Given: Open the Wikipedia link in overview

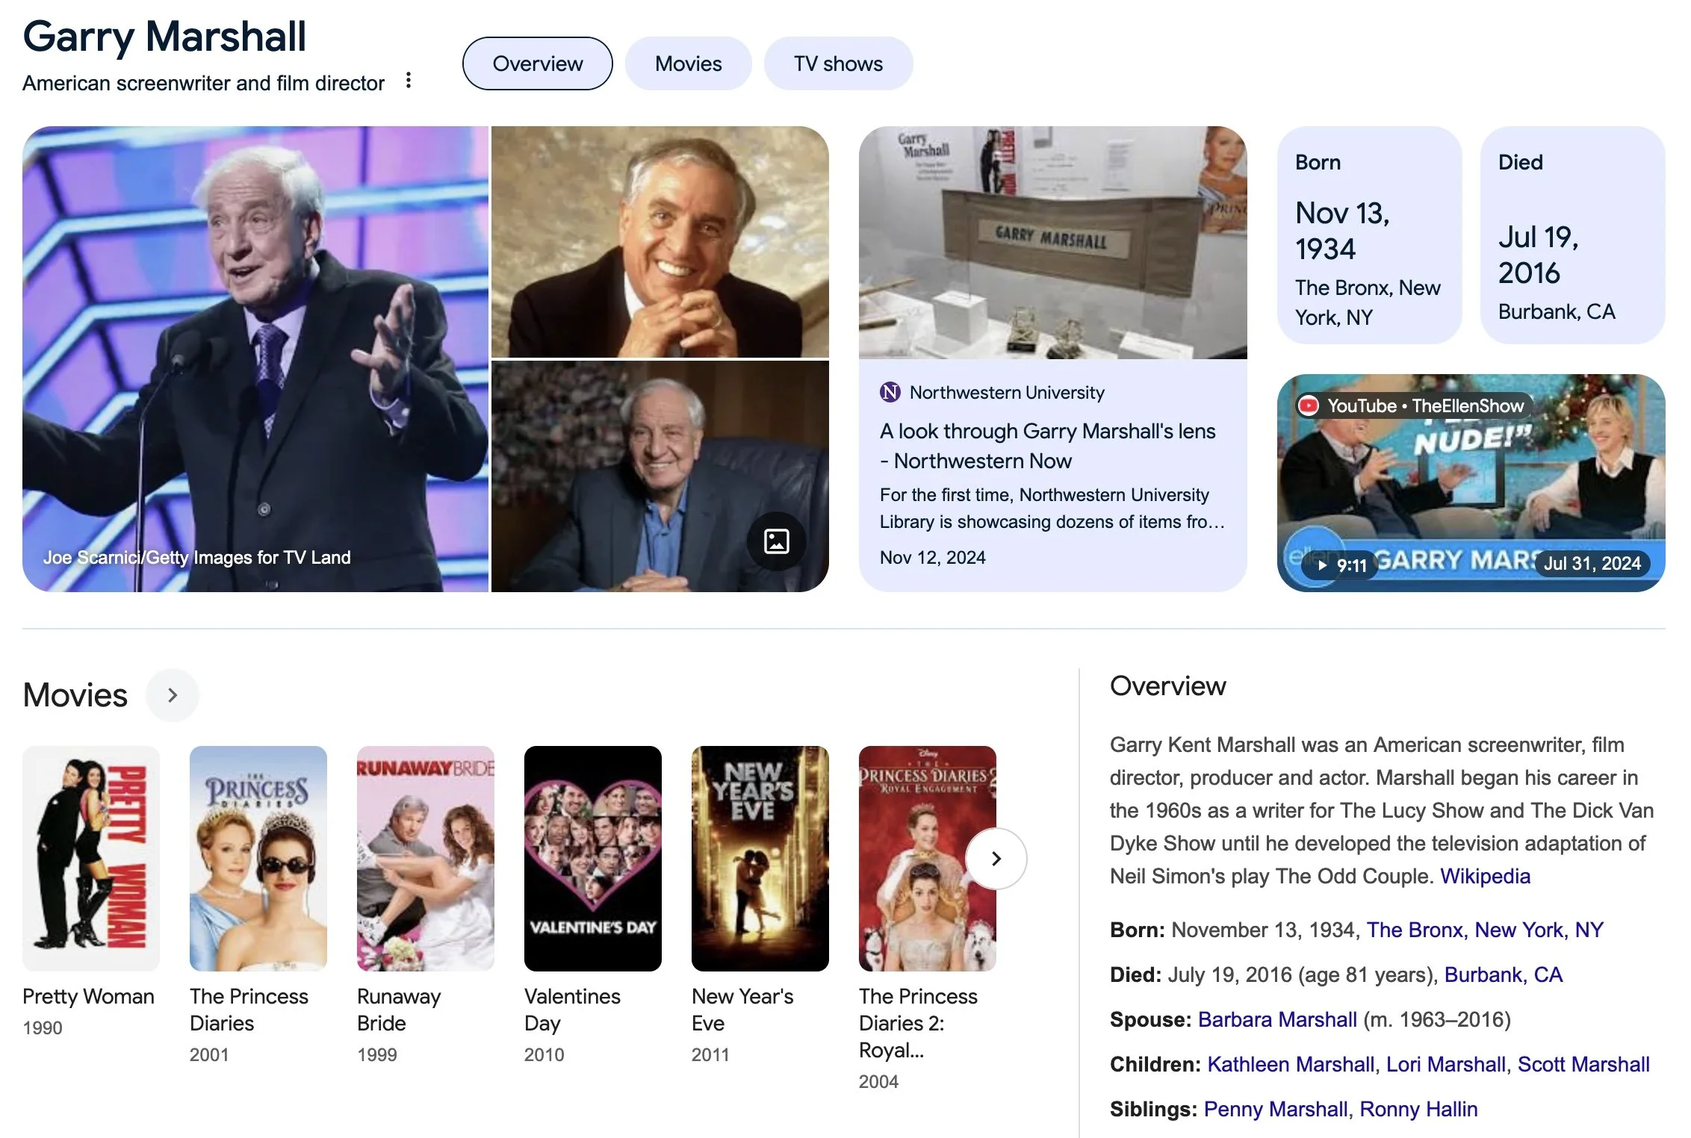Looking at the screenshot, I should coord(1484,876).
